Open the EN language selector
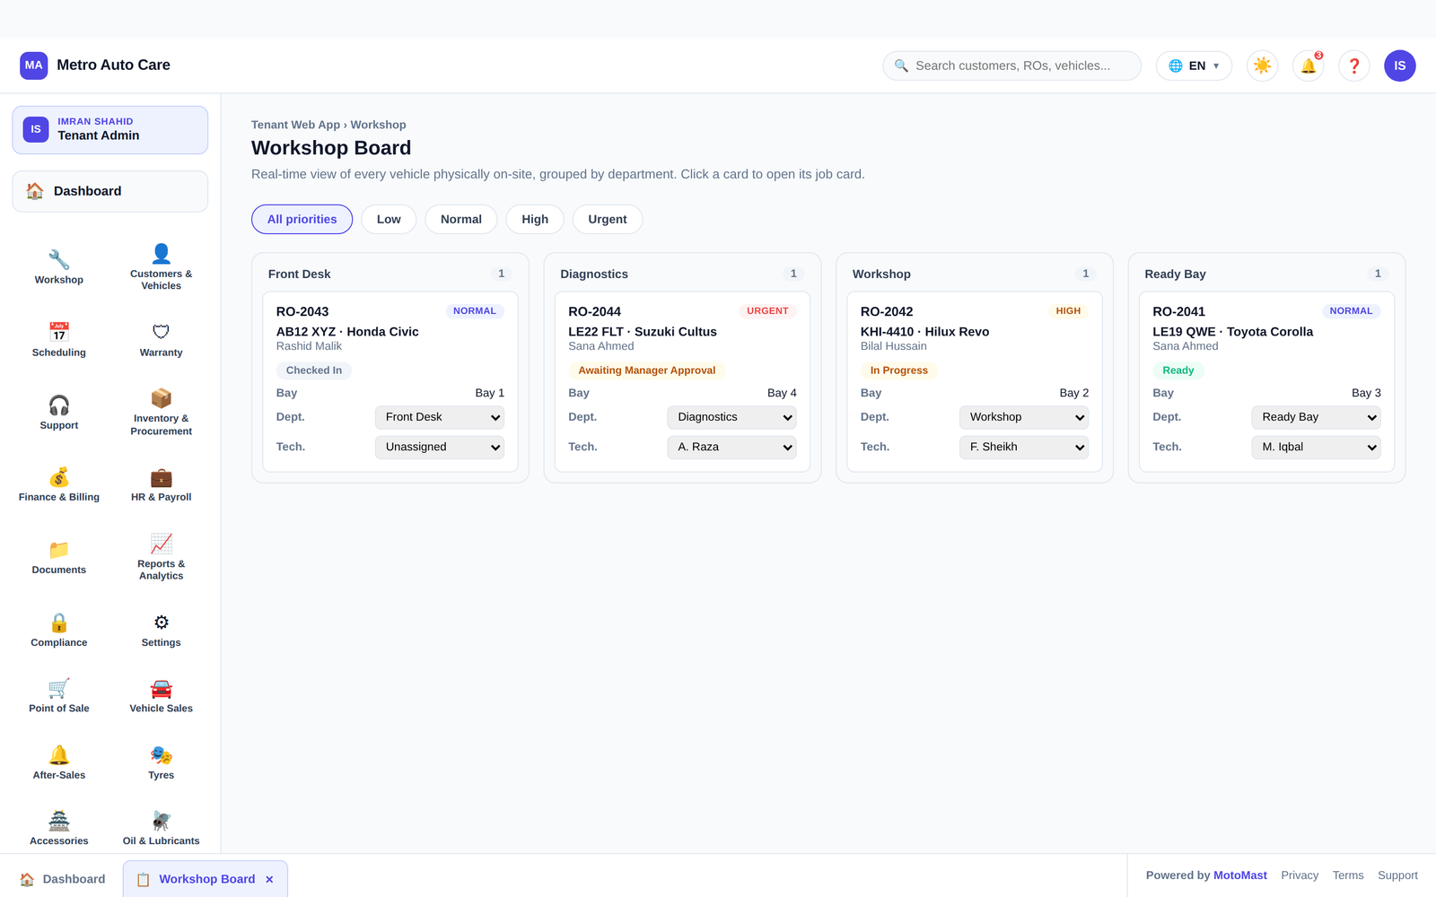Image resolution: width=1436 pixels, height=897 pixels. point(1194,65)
